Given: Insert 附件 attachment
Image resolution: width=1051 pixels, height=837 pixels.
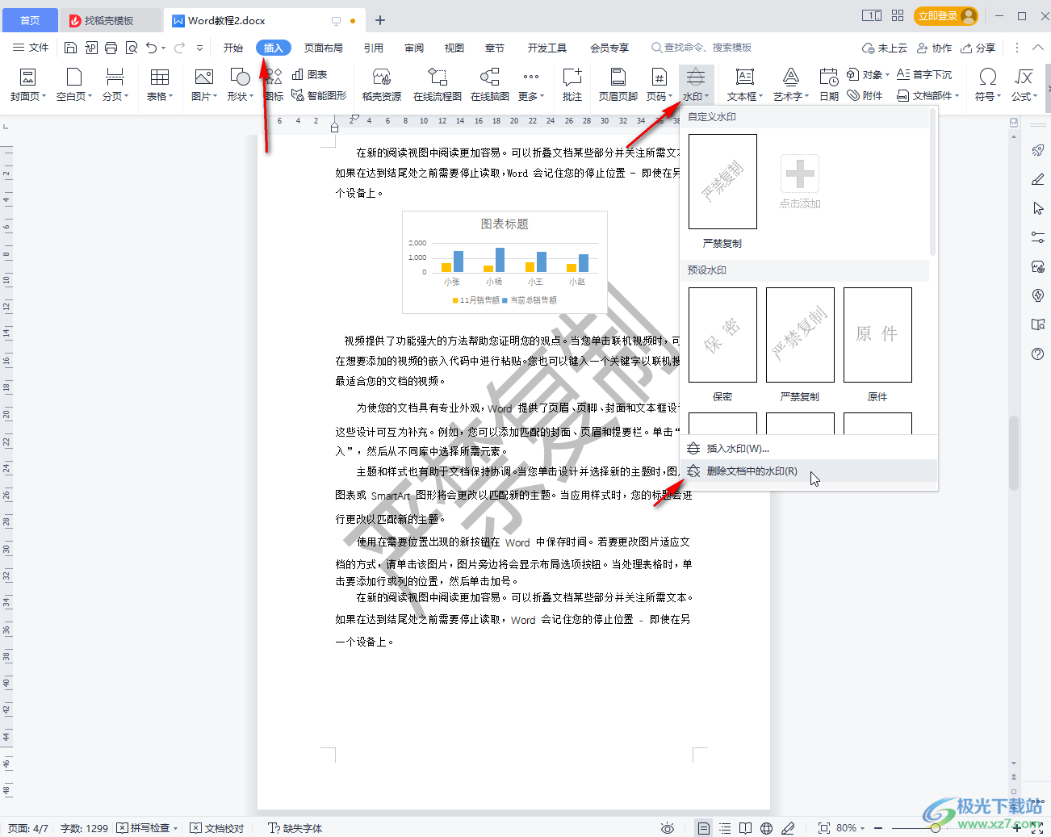Looking at the screenshot, I should point(865,95).
